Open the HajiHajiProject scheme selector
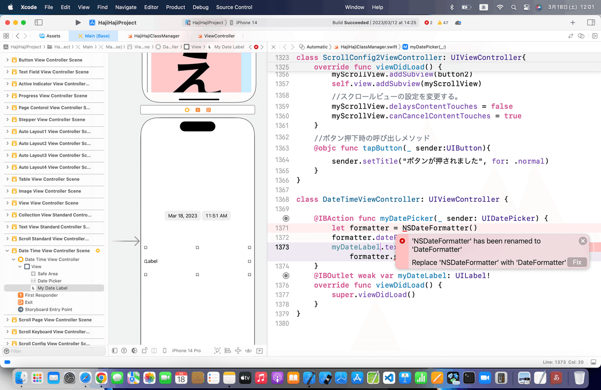This screenshot has height=390, width=601. click(204, 23)
